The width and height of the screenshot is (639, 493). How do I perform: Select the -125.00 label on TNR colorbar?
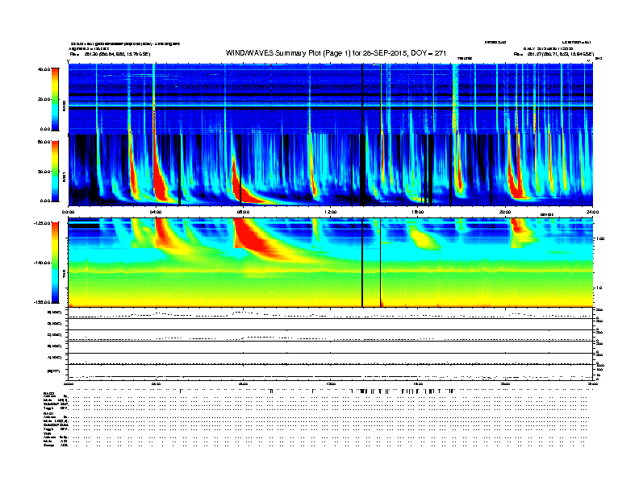point(42,223)
